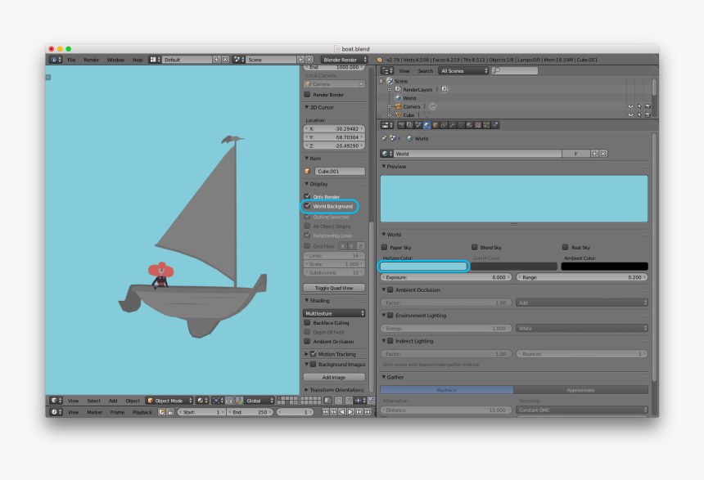Jump to end frame using playback icon
The height and width of the screenshot is (480, 704).
(368, 412)
